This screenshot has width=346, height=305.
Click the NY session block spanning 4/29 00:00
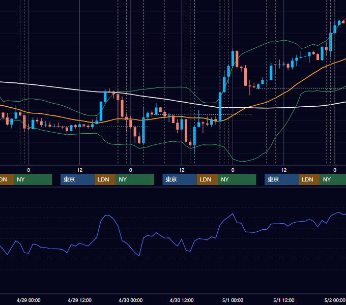pos(33,179)
